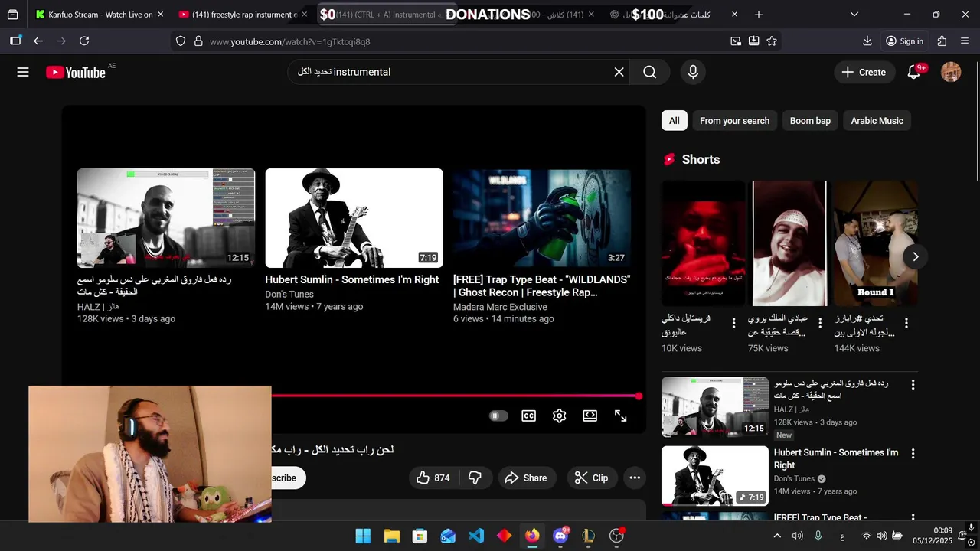Toggle the autoplay switch in player

pos(498,416)
